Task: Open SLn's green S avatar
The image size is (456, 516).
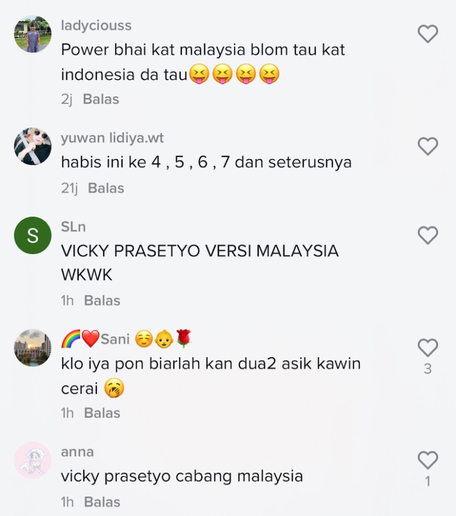Action: (x=32, y=235)
